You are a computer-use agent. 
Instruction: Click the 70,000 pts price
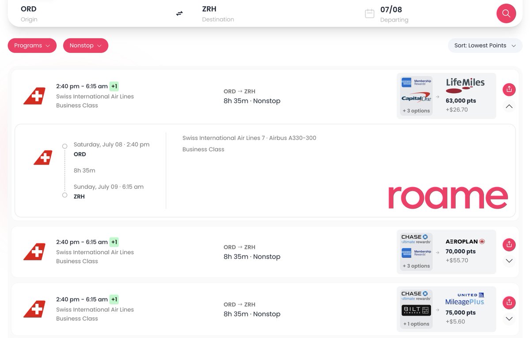tap(461, 252)
